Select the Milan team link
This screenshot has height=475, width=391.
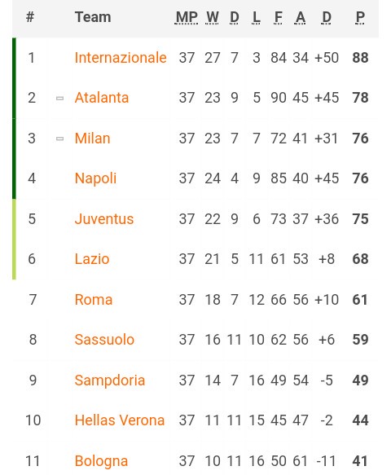tap(92, 139)
